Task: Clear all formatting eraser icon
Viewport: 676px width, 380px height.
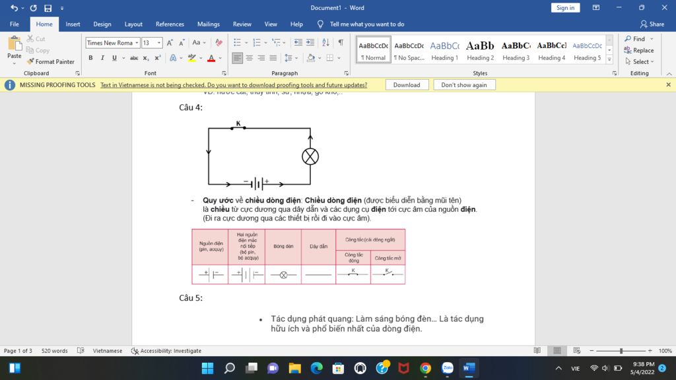Action: click(x=219, y=43)
